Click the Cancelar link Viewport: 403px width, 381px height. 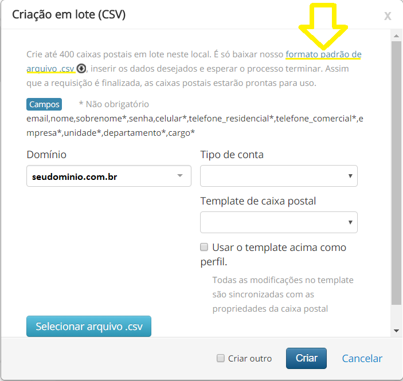(x=362, y=359)
